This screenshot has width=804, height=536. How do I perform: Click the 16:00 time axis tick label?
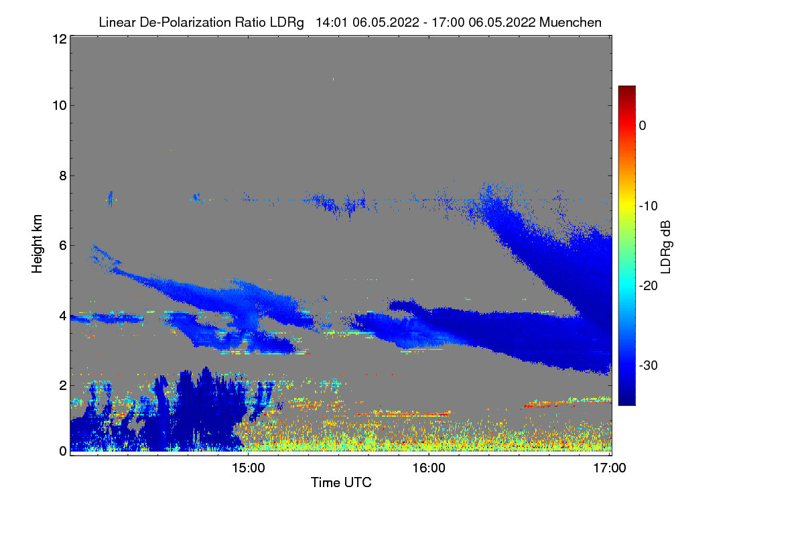point(429,468)
